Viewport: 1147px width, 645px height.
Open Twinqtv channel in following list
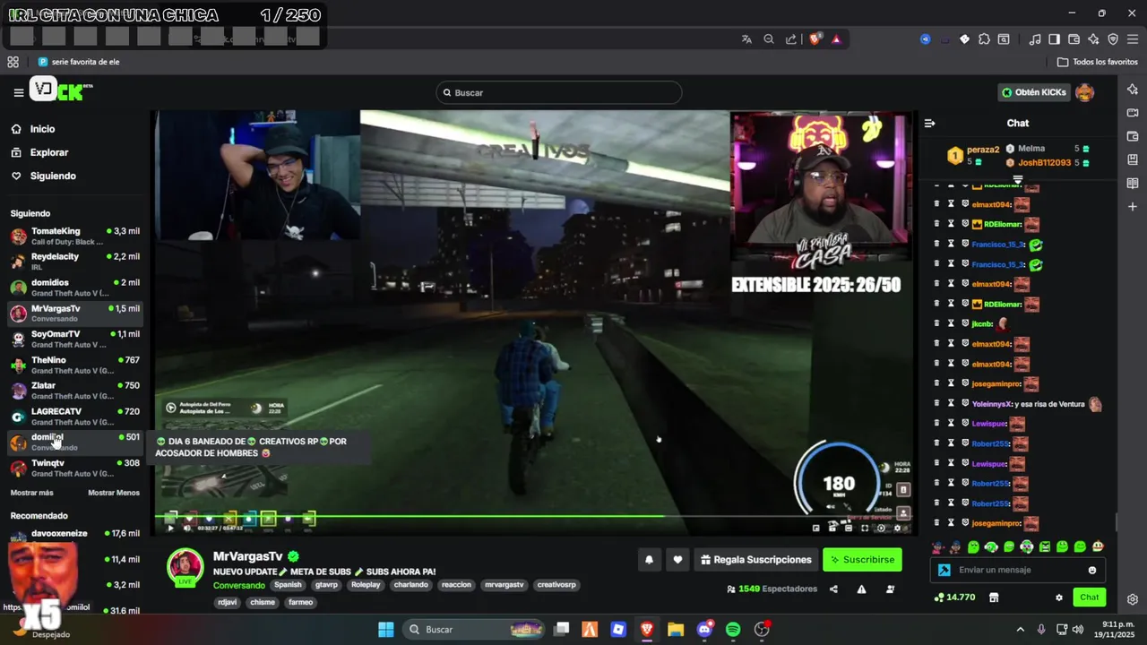click(x=75, y=469)
